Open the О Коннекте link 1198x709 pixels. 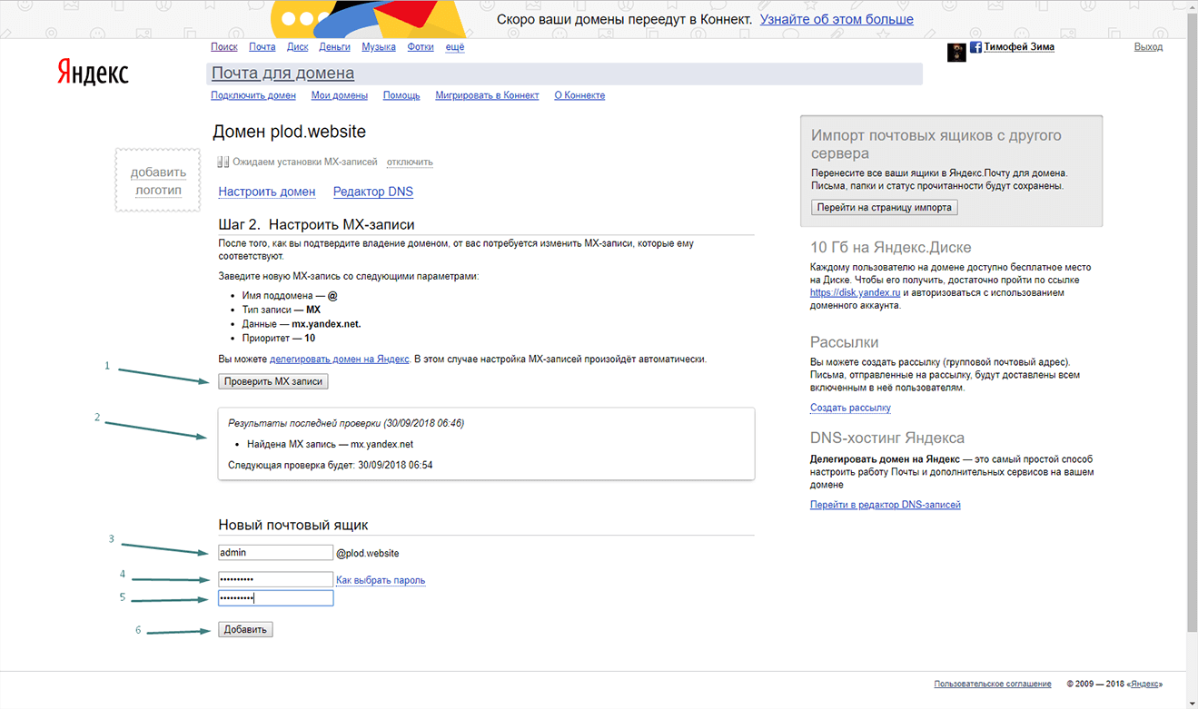click(579, 95)
